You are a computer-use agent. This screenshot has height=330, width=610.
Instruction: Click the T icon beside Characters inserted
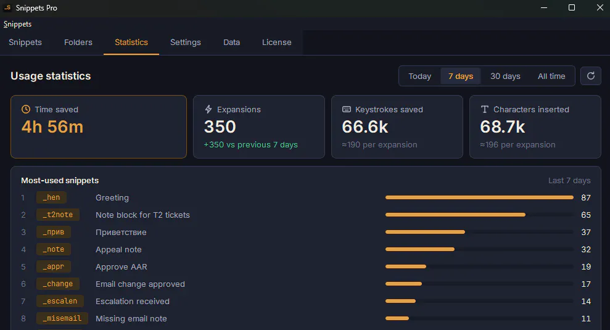[484, 109]
